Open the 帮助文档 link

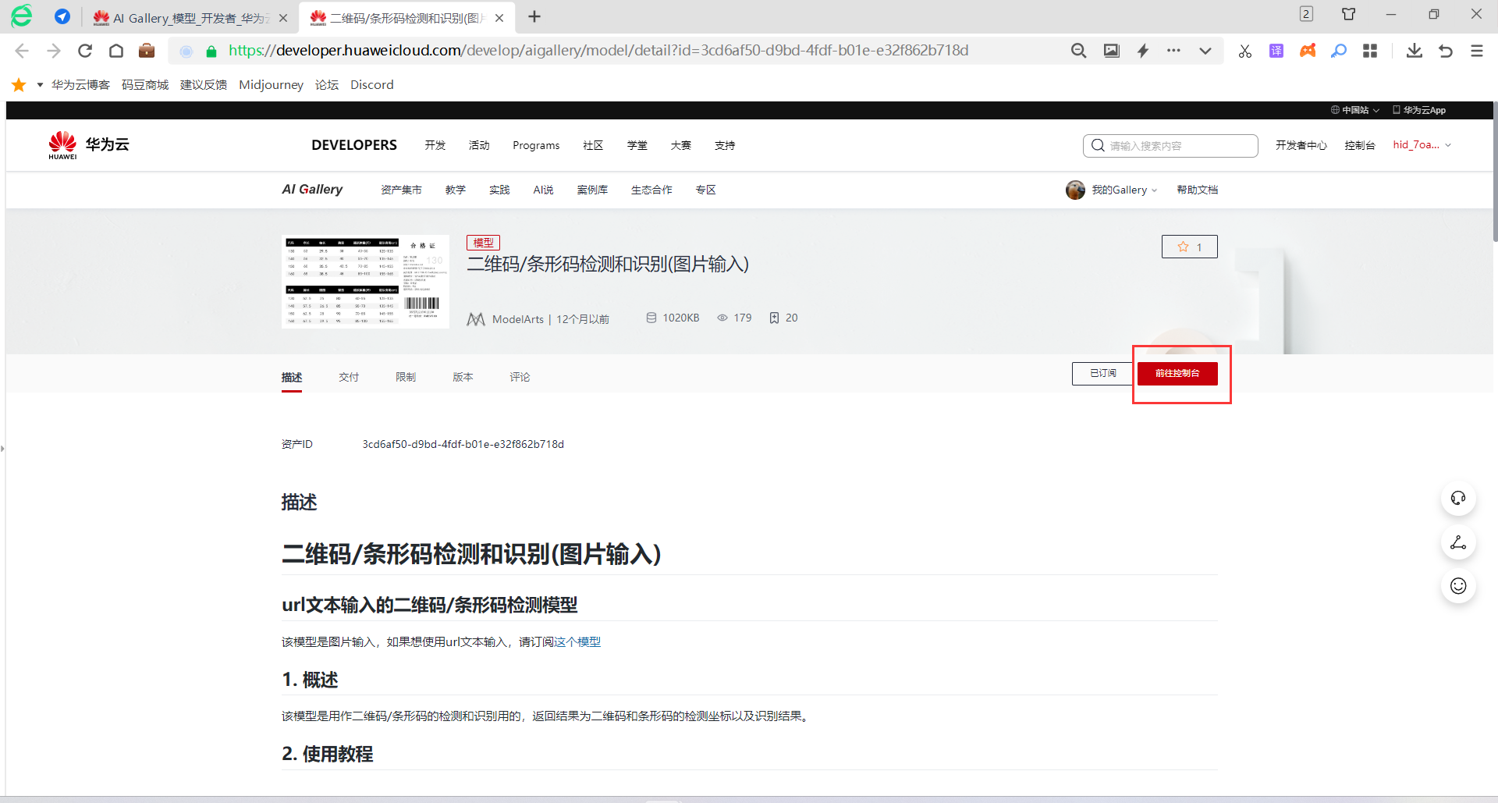click(x=1198, y=190)
